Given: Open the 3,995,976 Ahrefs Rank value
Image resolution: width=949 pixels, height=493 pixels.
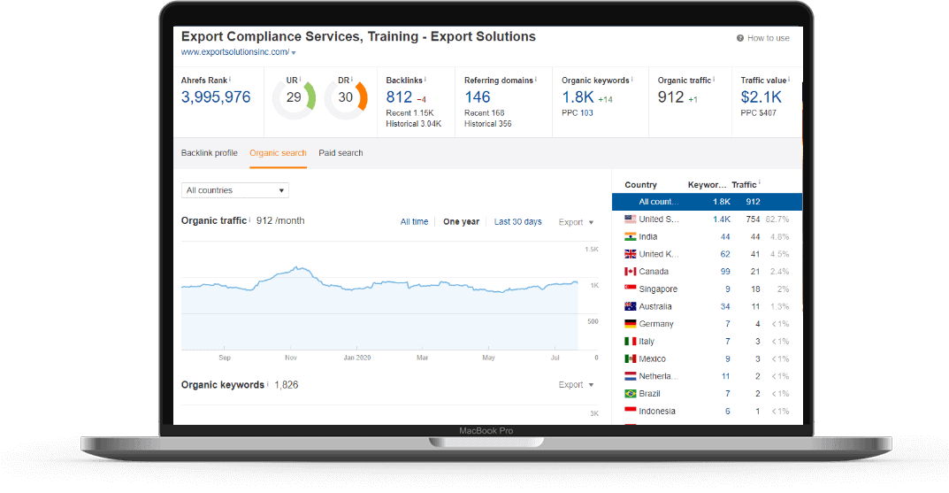Looking at the screenshot, I should (x=216, y=96).
